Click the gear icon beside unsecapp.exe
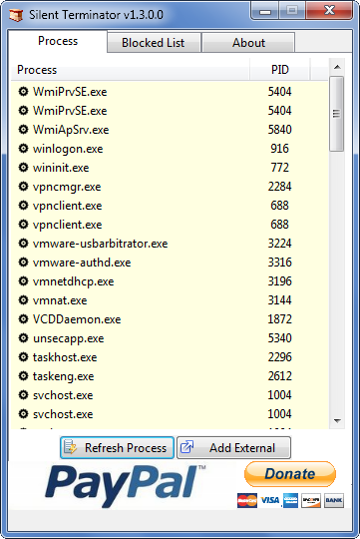 (23, 338)
